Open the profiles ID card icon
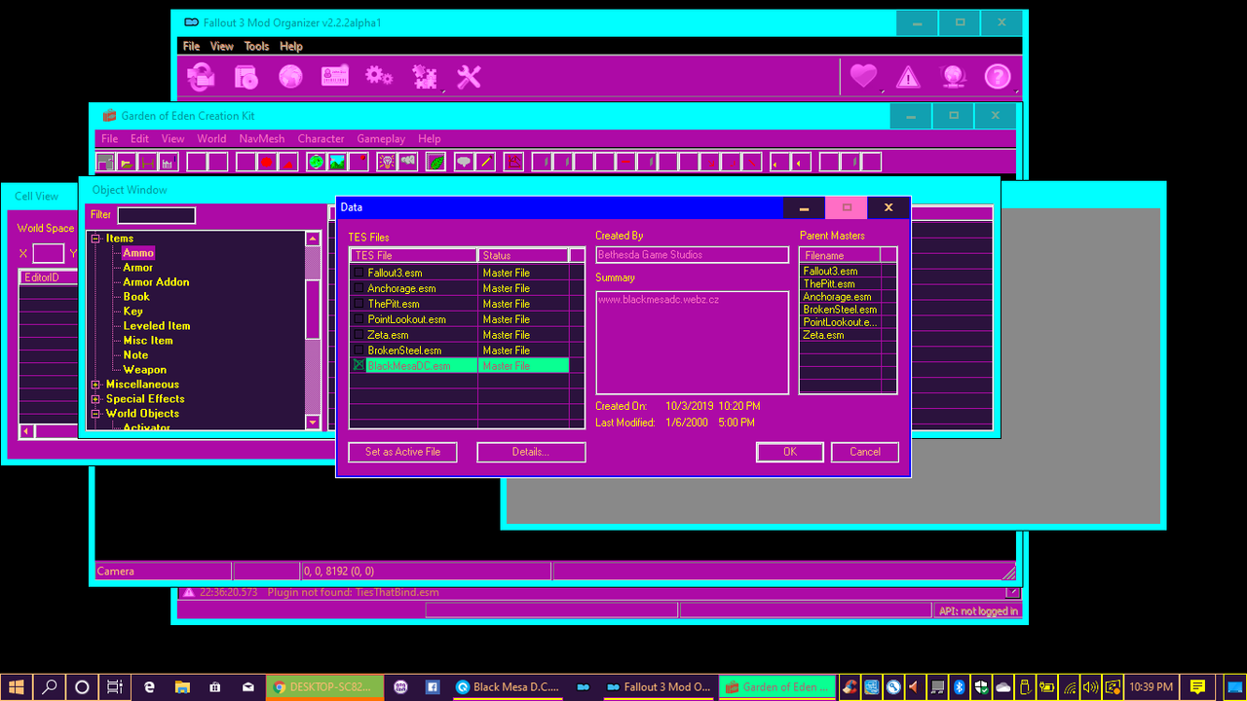Image resolution: width=1247 pixels, height=701 pixels. coord(335,76)
